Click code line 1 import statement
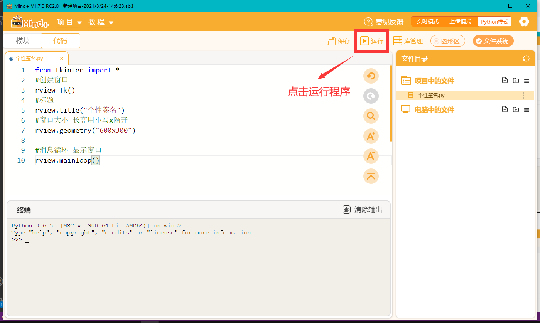 coord(77,70)
